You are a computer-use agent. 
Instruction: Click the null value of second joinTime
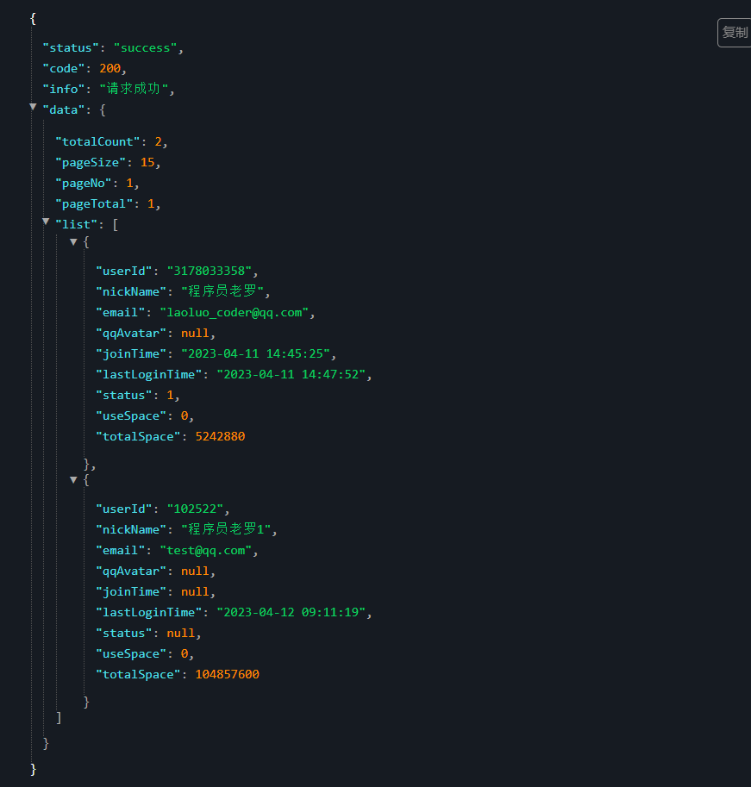coord(195,591)
